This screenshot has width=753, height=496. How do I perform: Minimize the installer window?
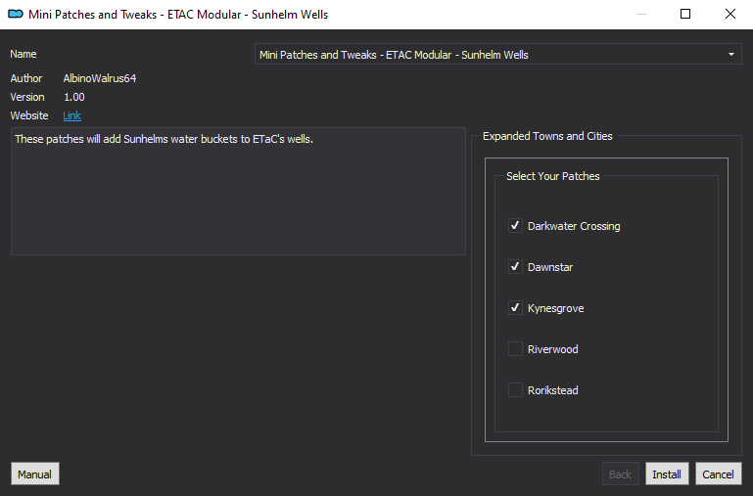[640, 14]
